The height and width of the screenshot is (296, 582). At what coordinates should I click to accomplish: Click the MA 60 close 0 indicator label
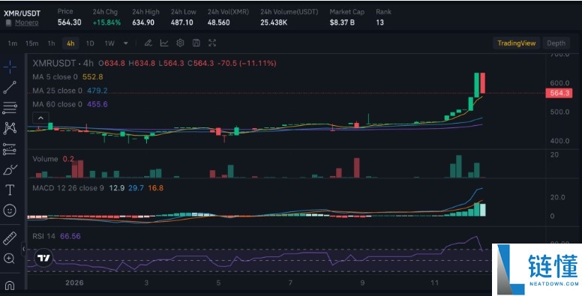(57, 104)
